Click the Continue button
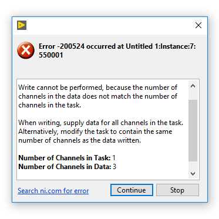 point(132,190)
